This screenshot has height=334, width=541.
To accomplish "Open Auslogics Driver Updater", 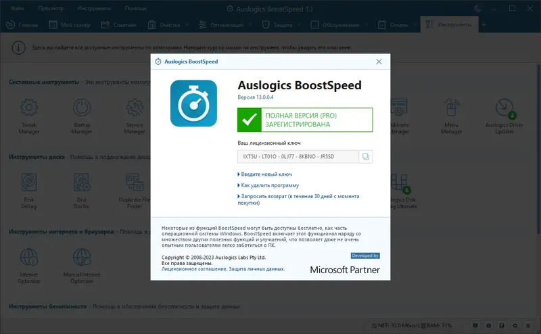I will pos(504,116).
